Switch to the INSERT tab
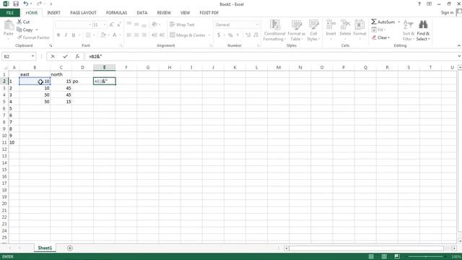The width and height of the screenshot is (462, 260). click(x=53, y=13)
